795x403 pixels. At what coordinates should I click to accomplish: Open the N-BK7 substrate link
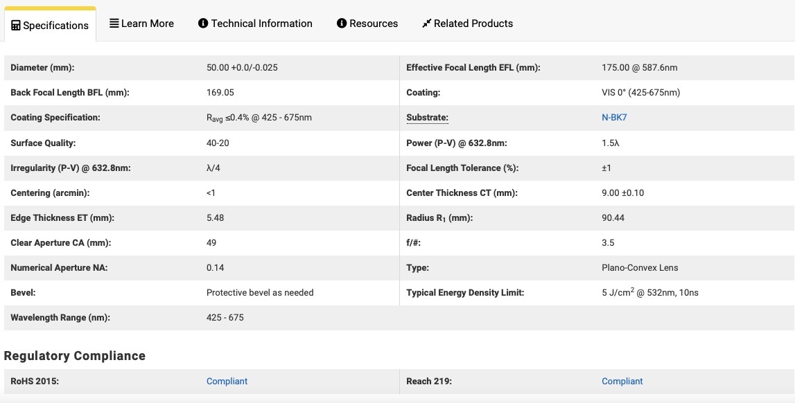(x=614, y=118)
